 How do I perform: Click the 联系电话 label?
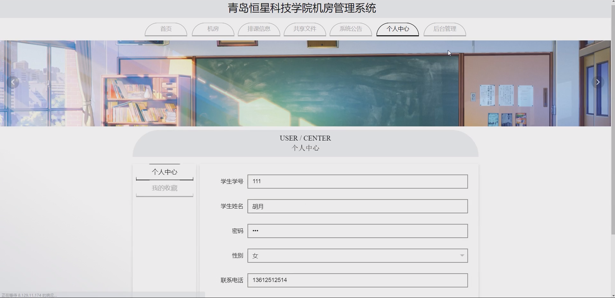coord(232,280)
